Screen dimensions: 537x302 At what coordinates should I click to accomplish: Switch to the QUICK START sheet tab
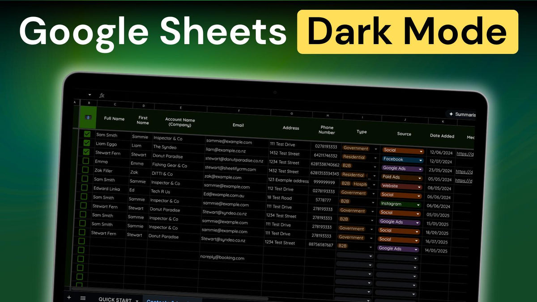click(x=115, y=300)
